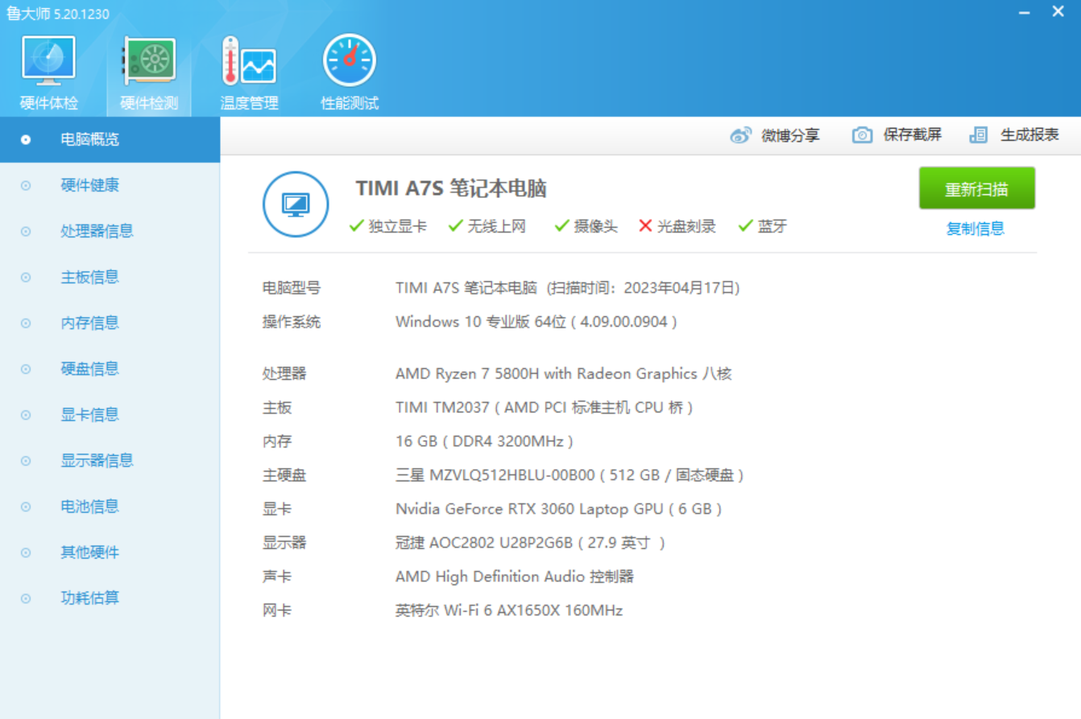
Task: Click the green check next to 蓝牙
Action: coord(746,226)
